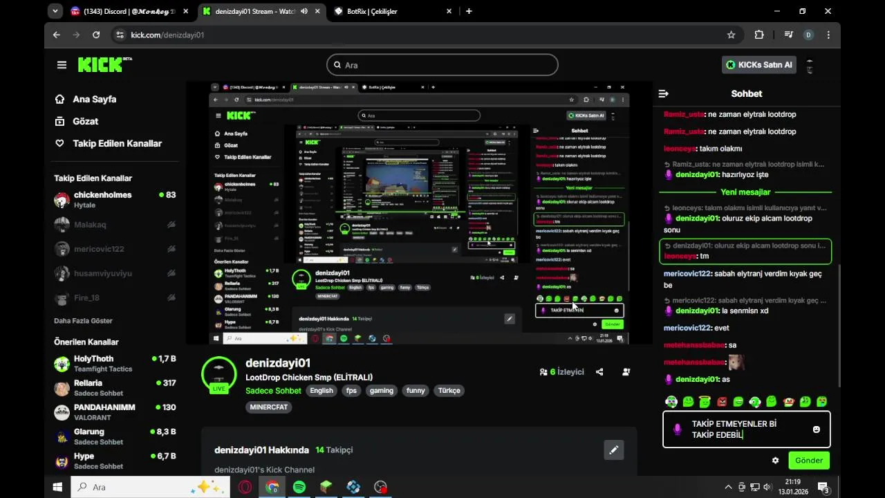885x498 pixels.
Task: Insert the first headphones quick emote
Action: (671, 402)
